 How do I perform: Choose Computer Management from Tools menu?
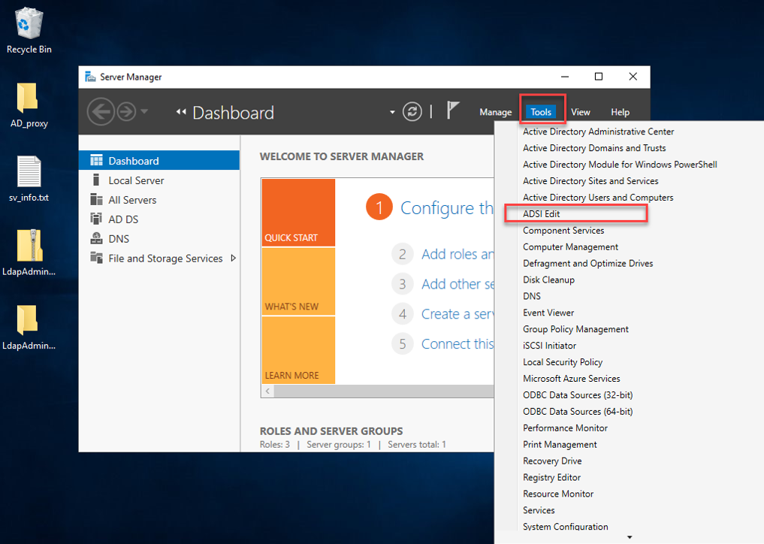point(571,246)
